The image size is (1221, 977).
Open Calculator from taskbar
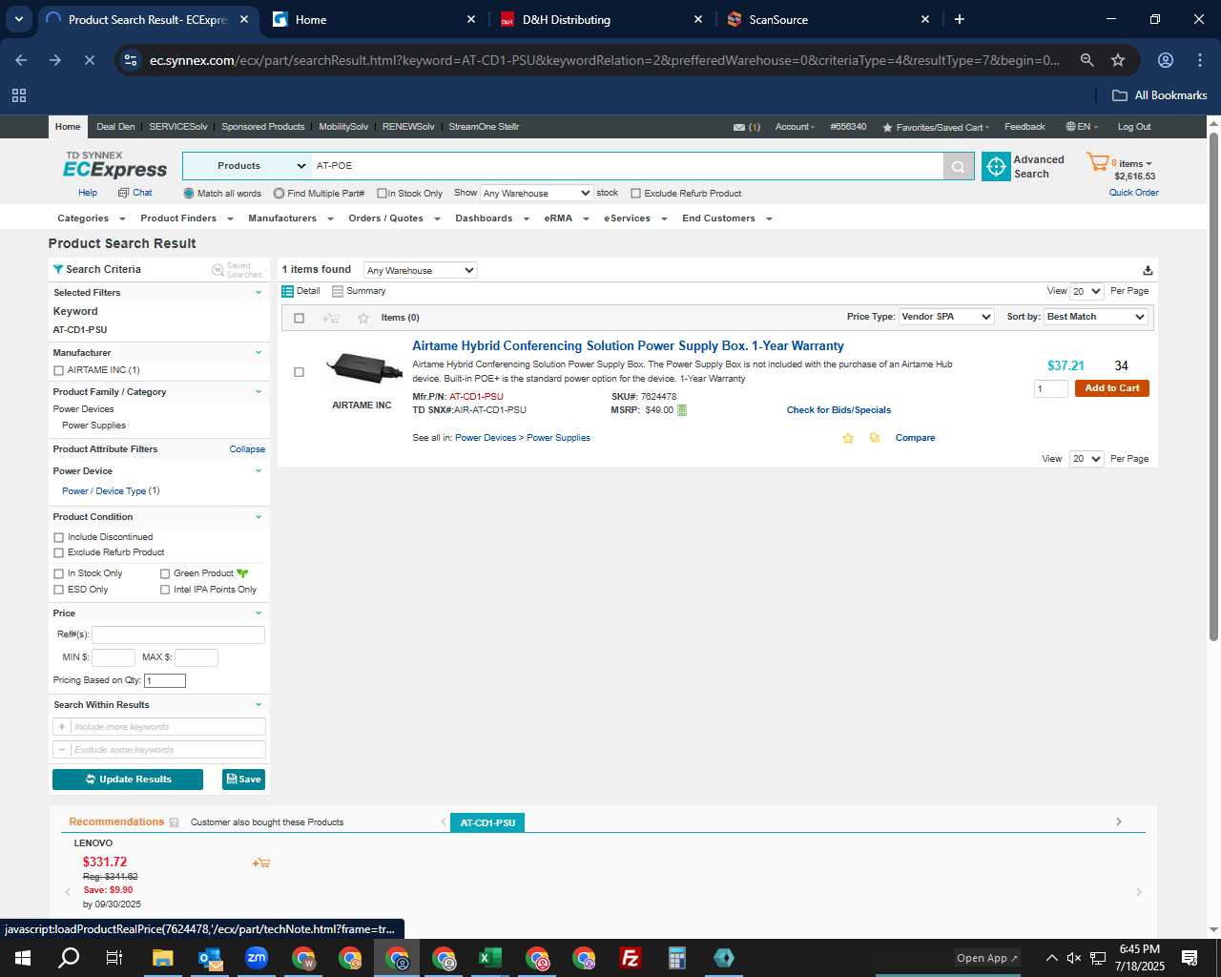coord(677,958)
